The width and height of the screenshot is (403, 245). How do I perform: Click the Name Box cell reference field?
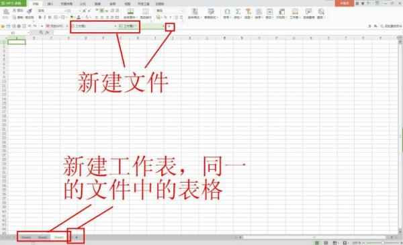[15, 33]
